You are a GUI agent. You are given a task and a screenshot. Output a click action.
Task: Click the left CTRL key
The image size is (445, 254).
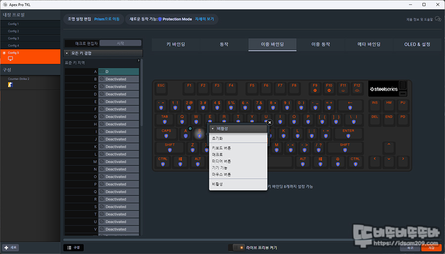coord(163,161)
